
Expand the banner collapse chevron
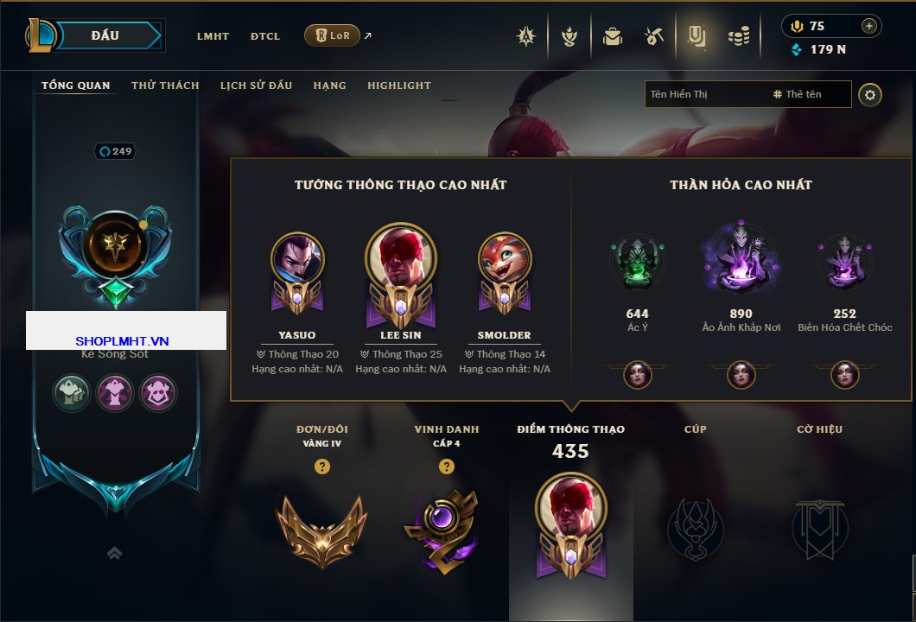click(x=114, y=553)
